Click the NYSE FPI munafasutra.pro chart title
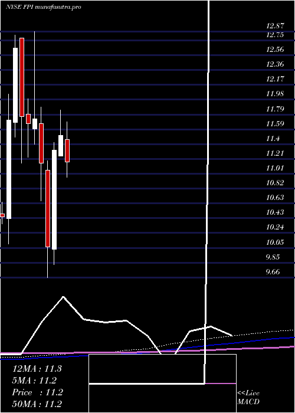 [43, 7]
